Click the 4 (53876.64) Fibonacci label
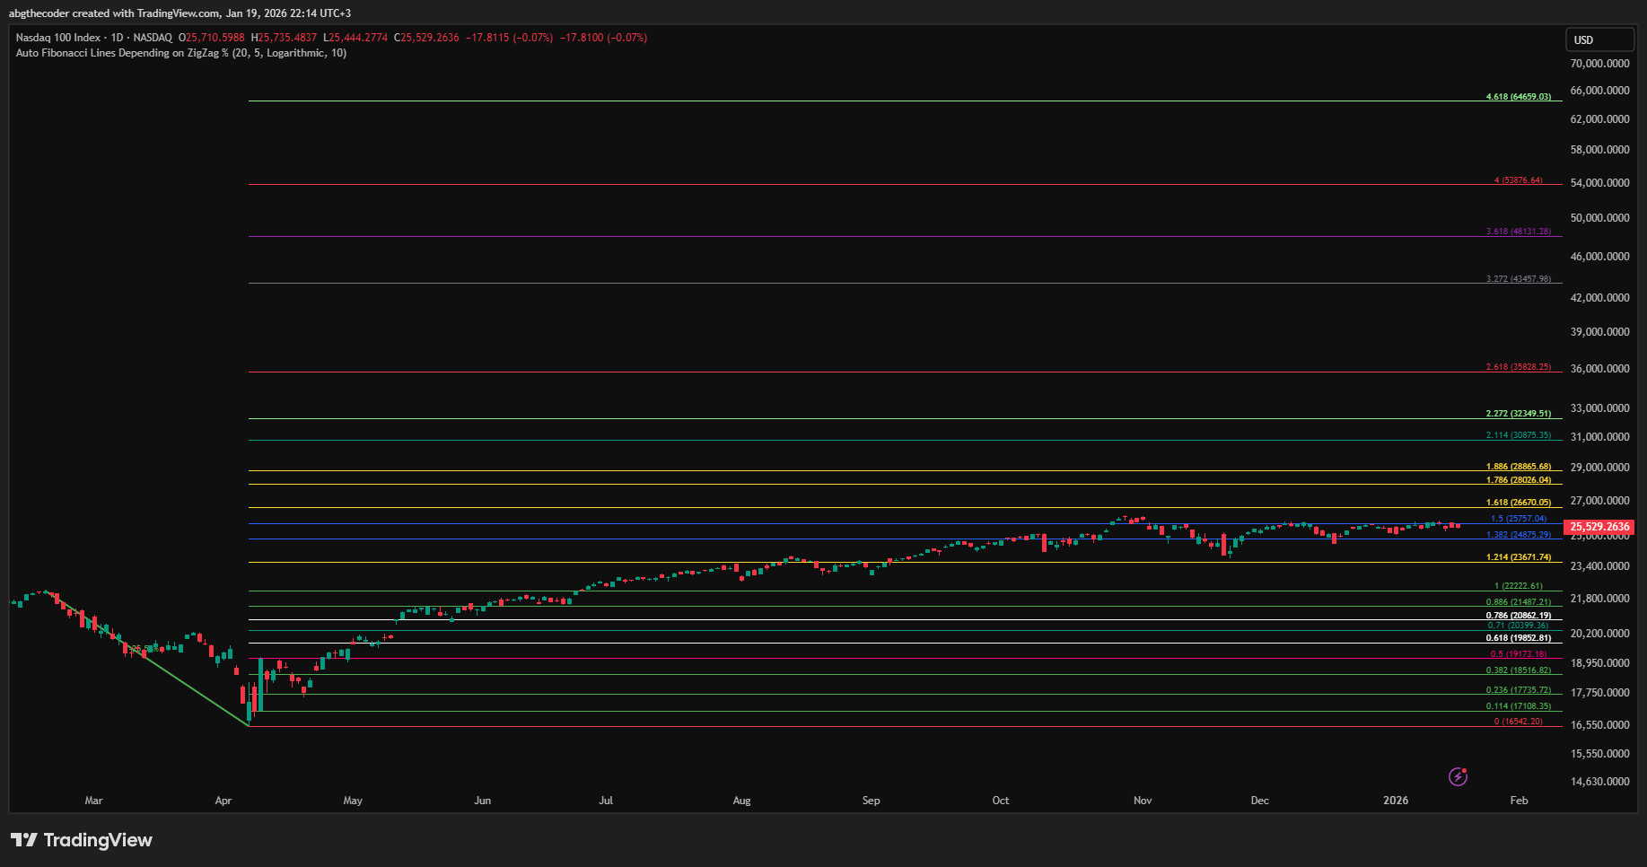 1518,180
